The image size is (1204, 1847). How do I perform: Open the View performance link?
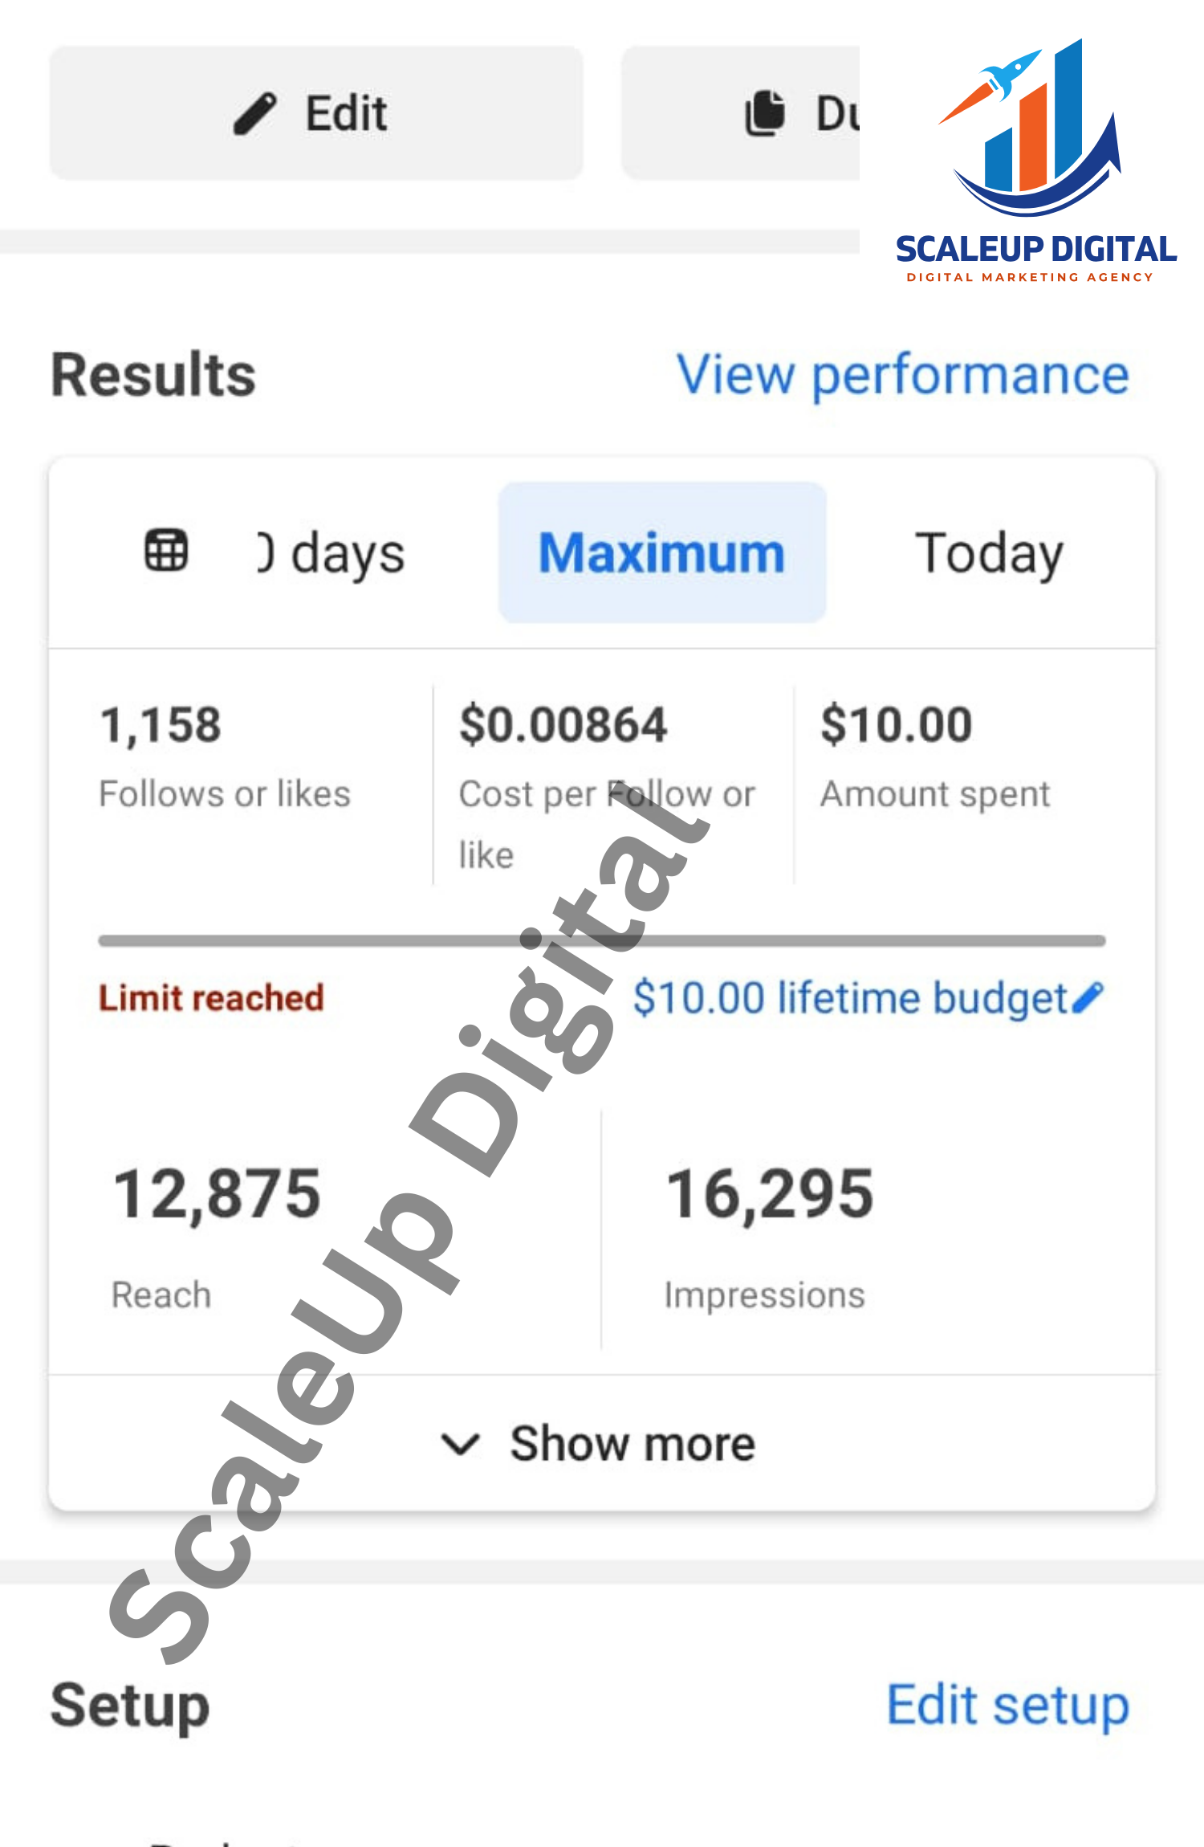coord(903,375)
